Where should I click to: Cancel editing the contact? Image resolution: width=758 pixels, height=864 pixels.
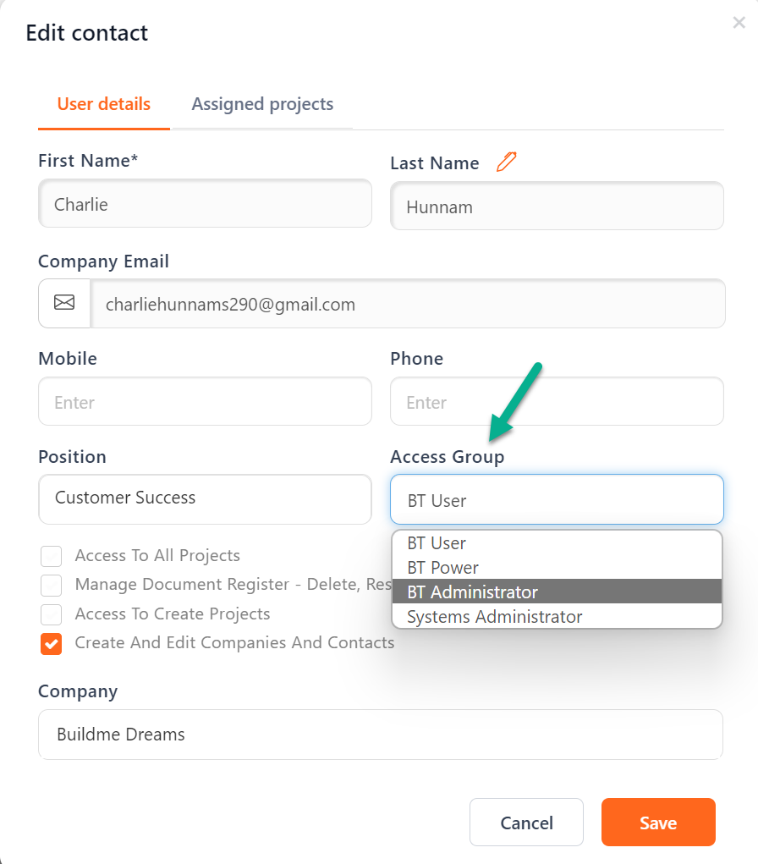click(526, 822)
